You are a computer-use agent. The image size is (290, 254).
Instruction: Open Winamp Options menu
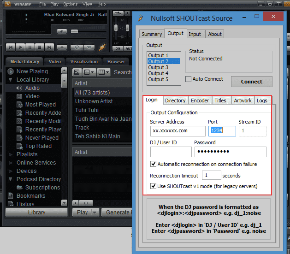pos(70,4)
